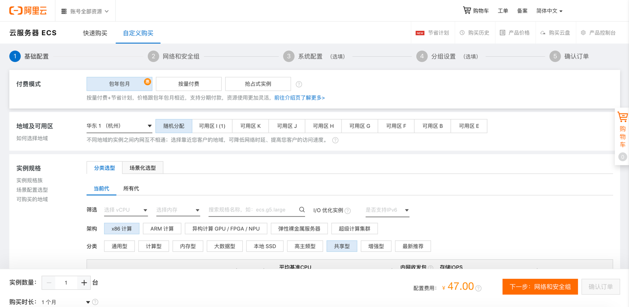
Task: Click step 4 分组设置 circle
Action: point(422,56)
